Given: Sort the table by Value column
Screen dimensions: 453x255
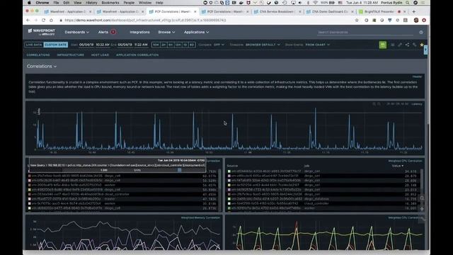Looking at the screenshot, I should pos(398,166).
